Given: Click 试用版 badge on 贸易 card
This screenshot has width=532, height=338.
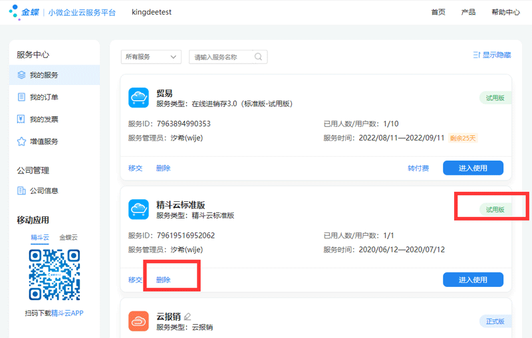Looking at the screenshot, I should [x=495, y=98].
